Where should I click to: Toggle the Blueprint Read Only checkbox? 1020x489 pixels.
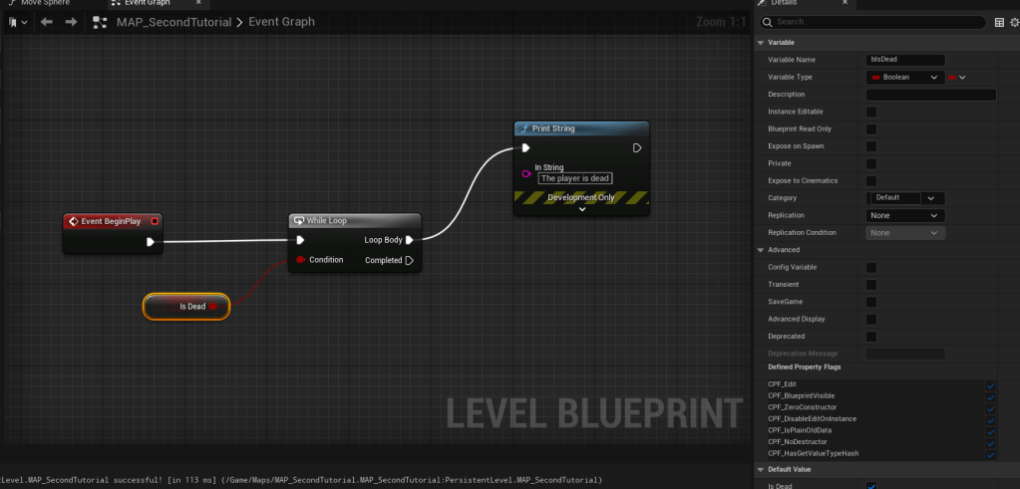click(871, 129)
